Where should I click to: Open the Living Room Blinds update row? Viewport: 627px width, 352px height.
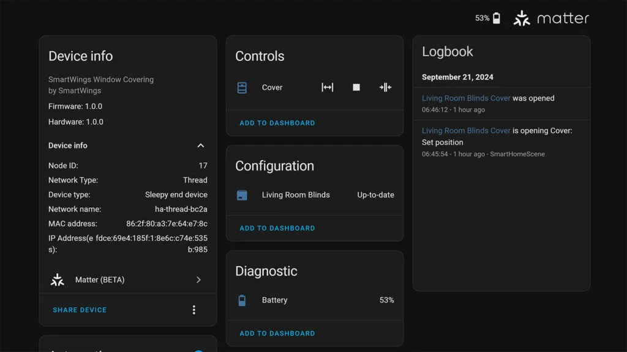[315, 195]
